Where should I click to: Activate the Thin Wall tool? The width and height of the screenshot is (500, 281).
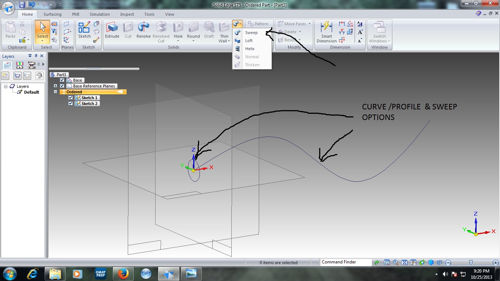pos(224,32)
